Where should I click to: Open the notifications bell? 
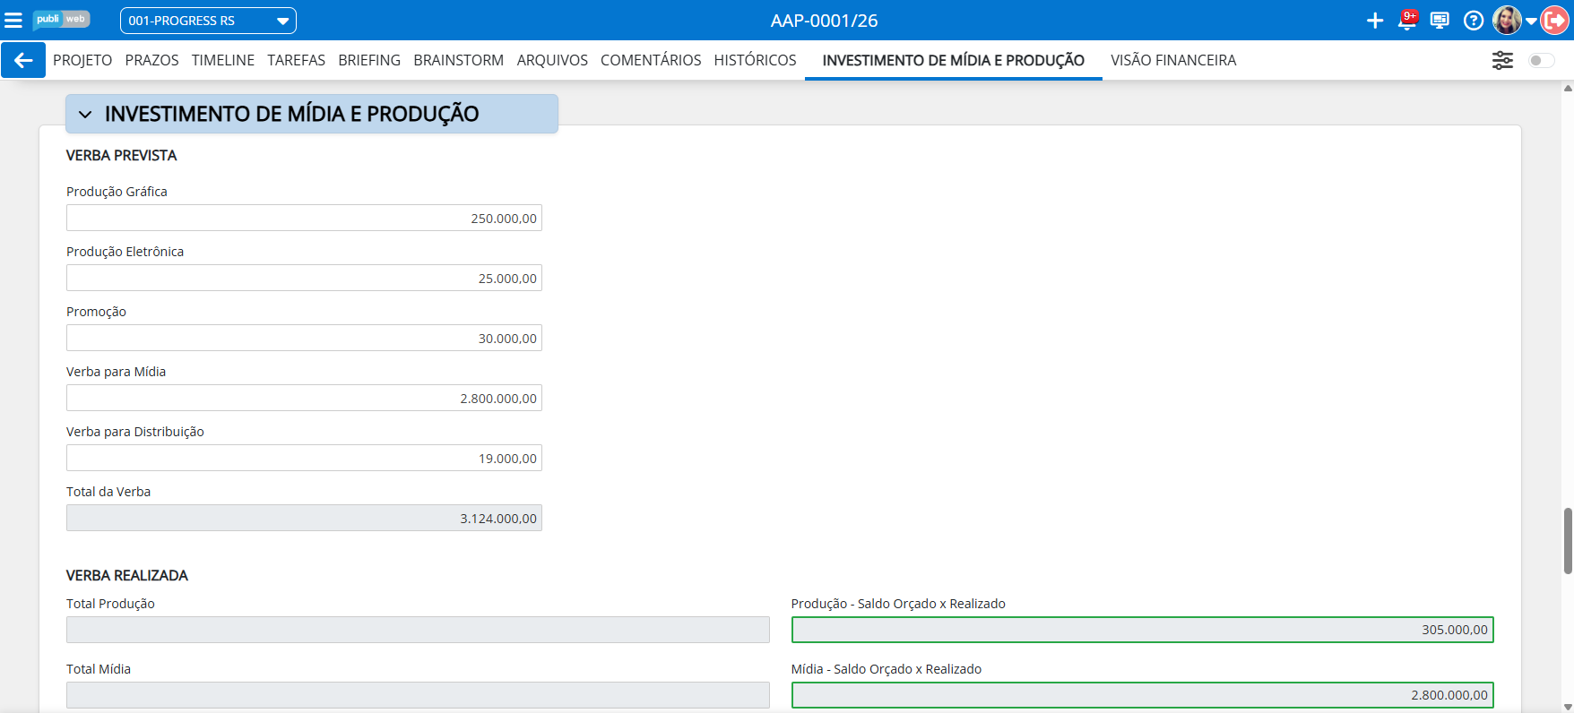pyautogui.click(x=1406, y=21)
